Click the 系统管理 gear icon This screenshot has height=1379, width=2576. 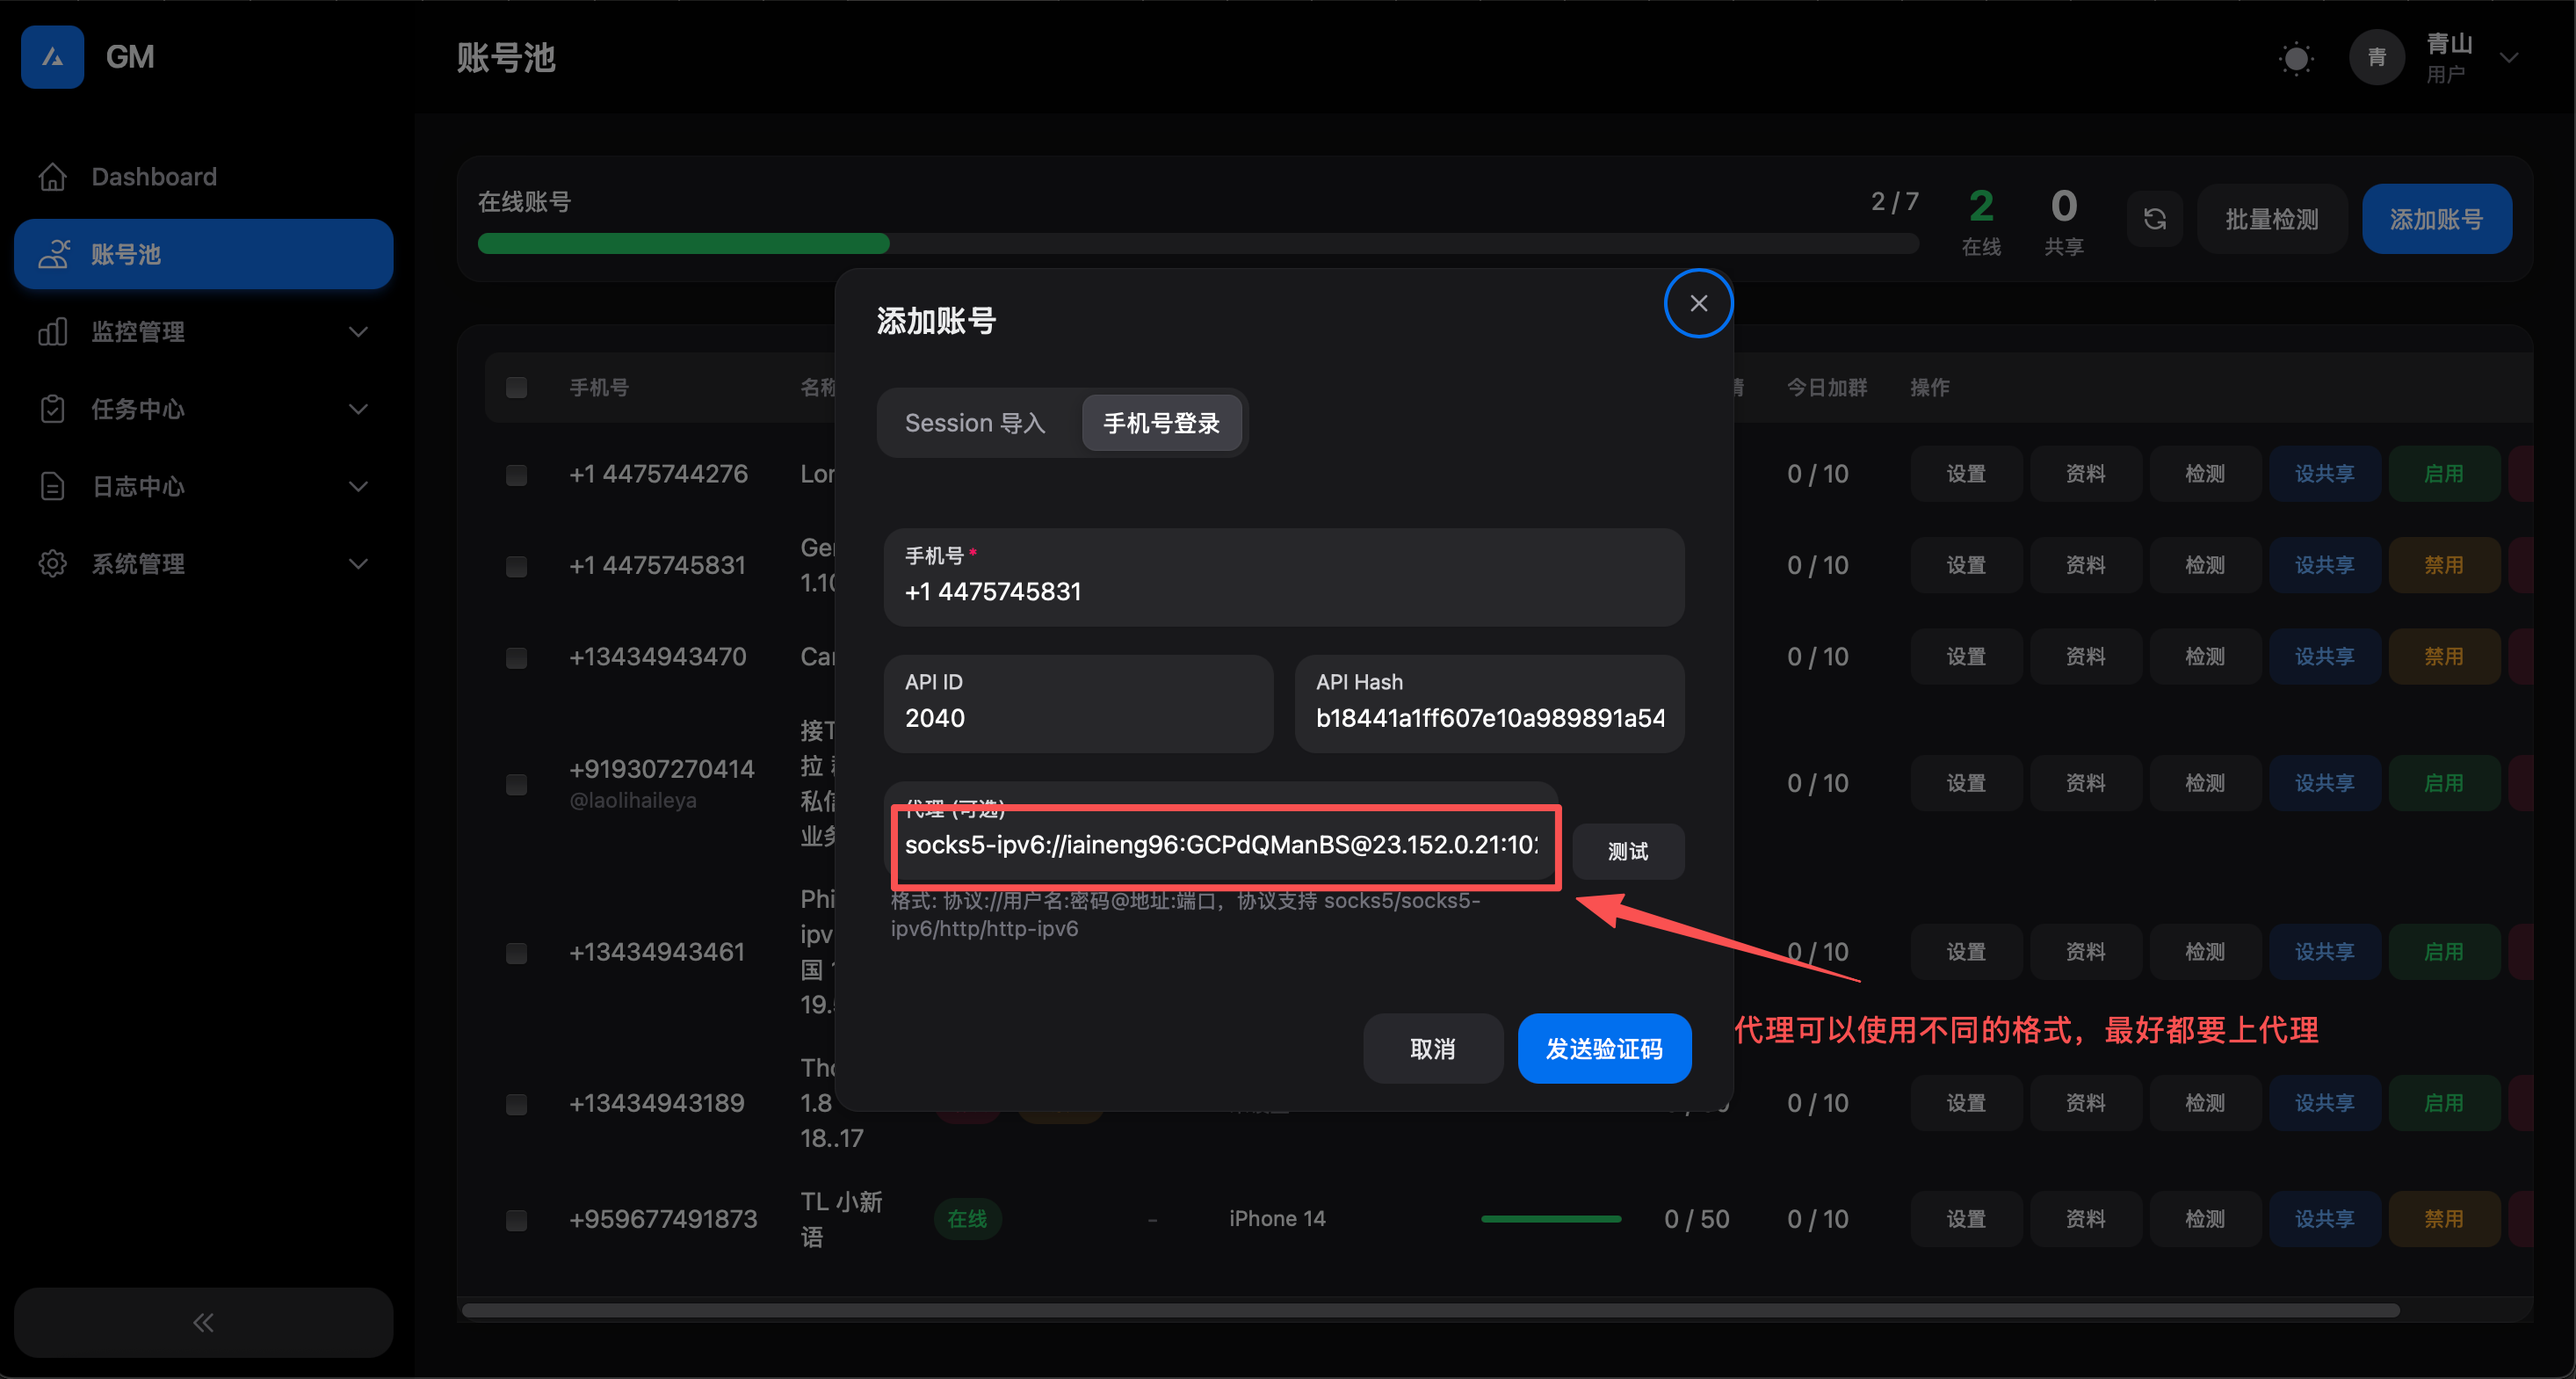click(53, 563)
